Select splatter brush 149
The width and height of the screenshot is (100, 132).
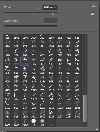pyautogui.click(x=34, y=79)
